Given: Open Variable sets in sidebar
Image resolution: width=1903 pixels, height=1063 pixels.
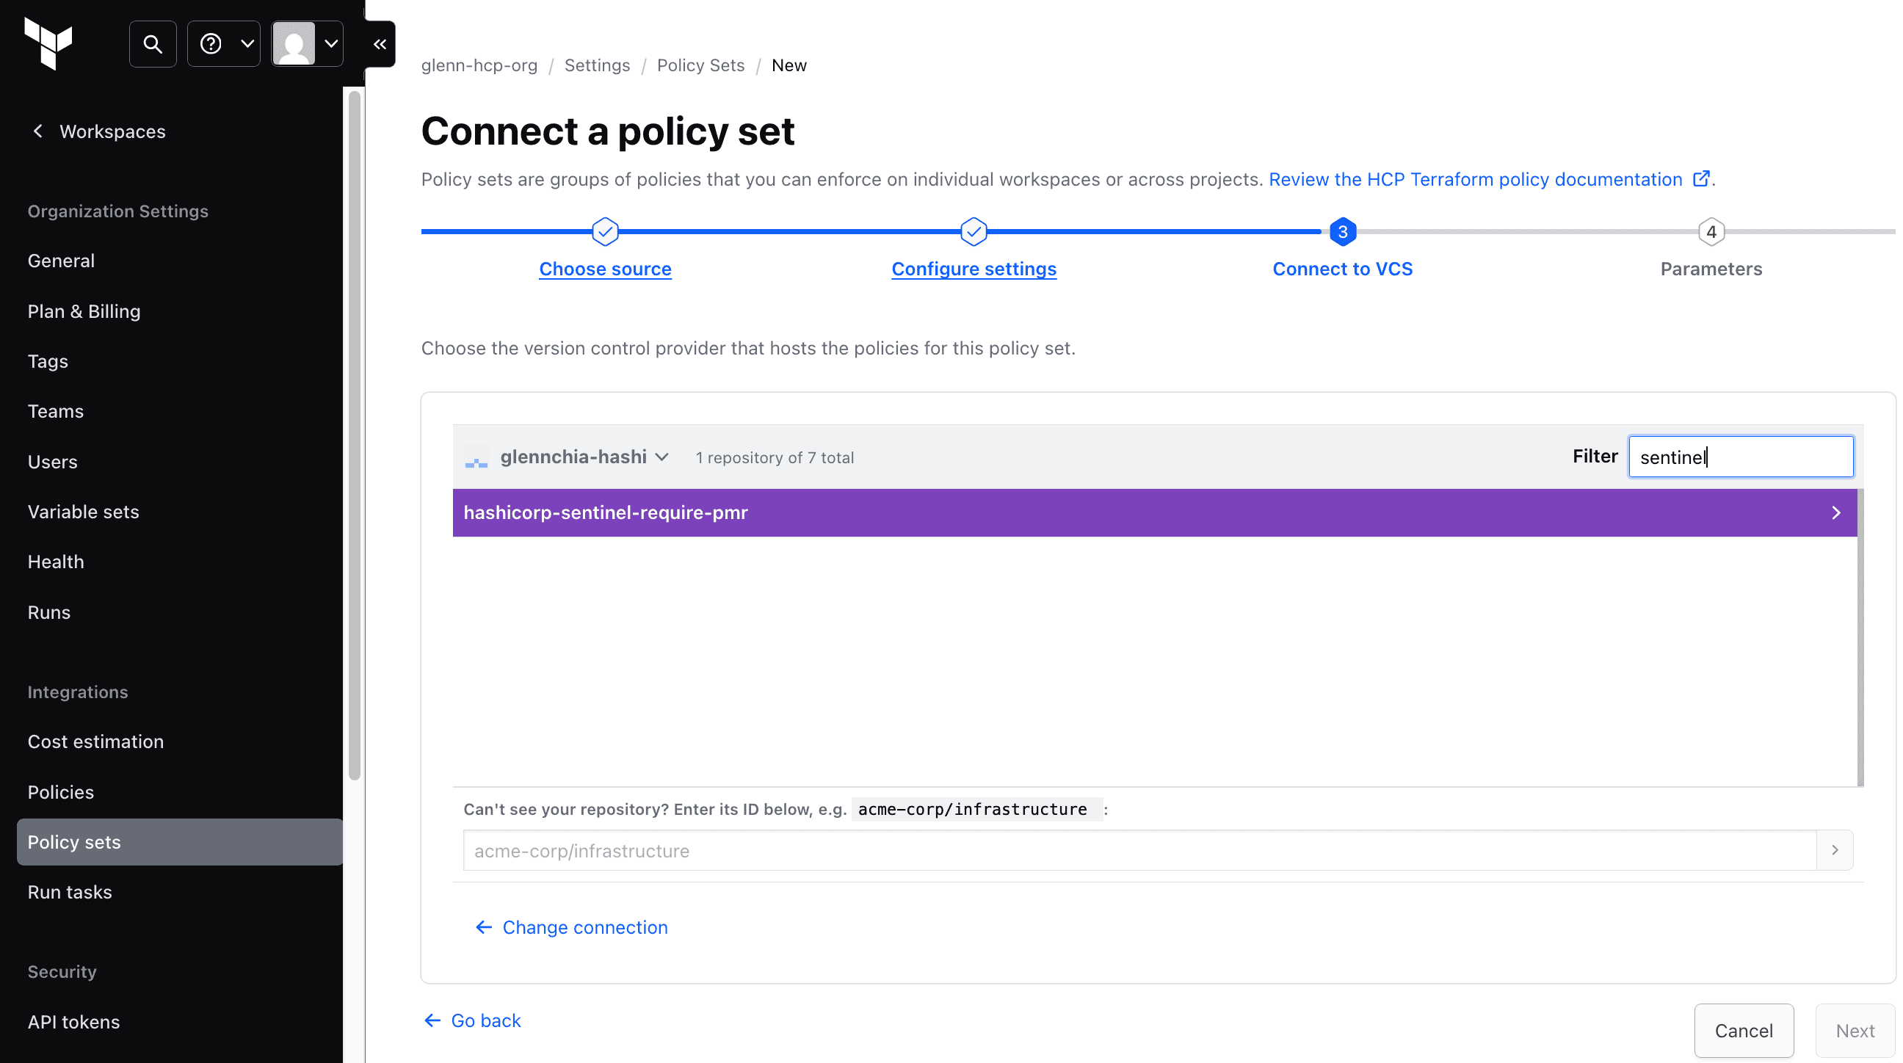Looking at the screenshot, I should 84,512.
